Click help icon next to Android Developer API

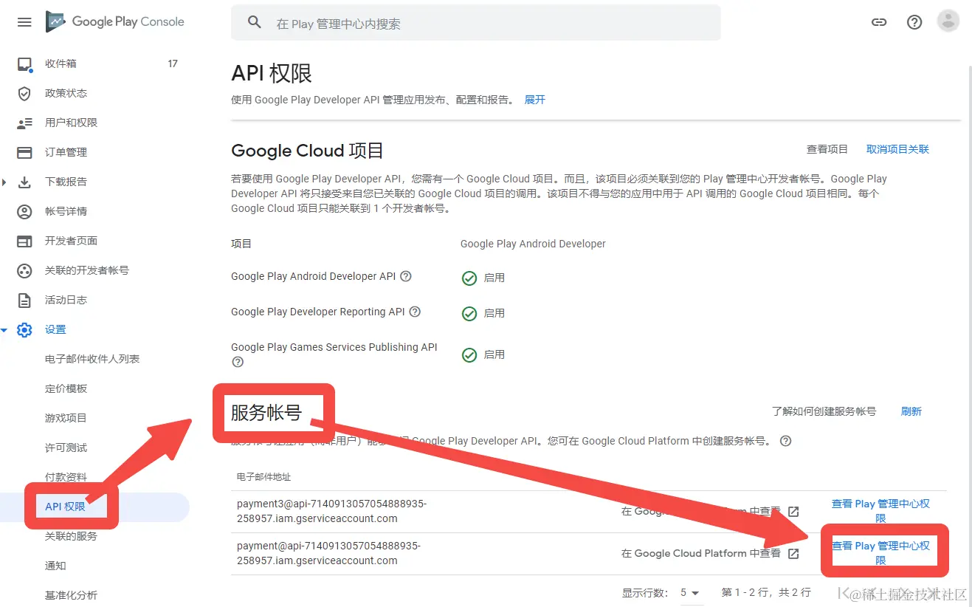[x=405, y=276]
